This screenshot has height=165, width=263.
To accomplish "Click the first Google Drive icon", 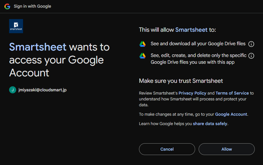I will [143, 44].
